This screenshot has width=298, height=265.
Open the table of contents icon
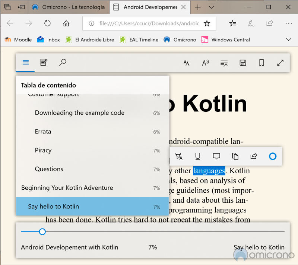click(25, 62)
